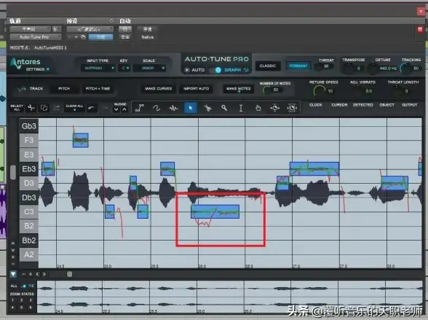Activate the Arrow selection tool
This screenshot has width=428, height=320.
click(191, 108)
